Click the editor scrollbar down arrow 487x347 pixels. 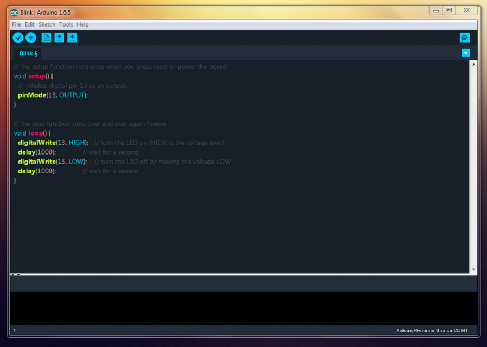click(x=473, y=269)
